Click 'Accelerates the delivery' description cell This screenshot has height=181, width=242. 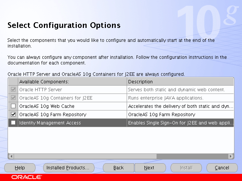[x=180, y=106]
